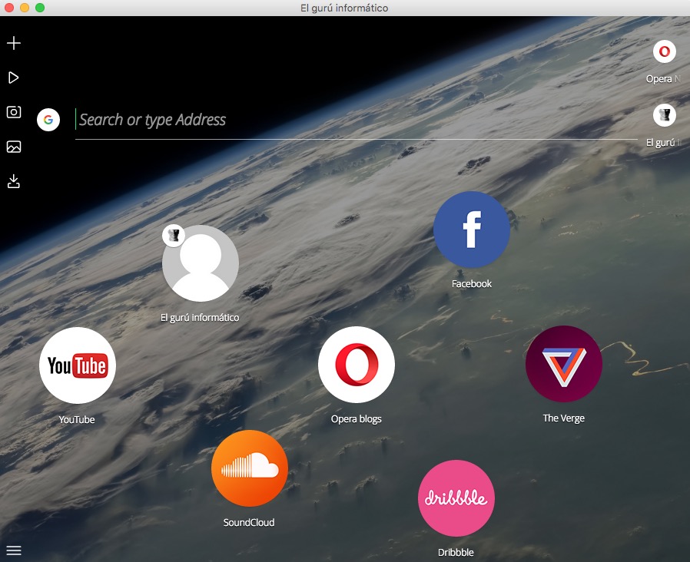690x562 pixels.
Task: Click The Verge label text
Action: point(564,418)
